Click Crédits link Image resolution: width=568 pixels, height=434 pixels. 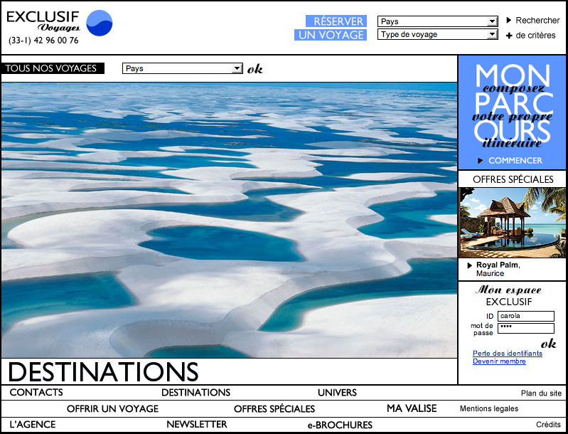point(548,424)
